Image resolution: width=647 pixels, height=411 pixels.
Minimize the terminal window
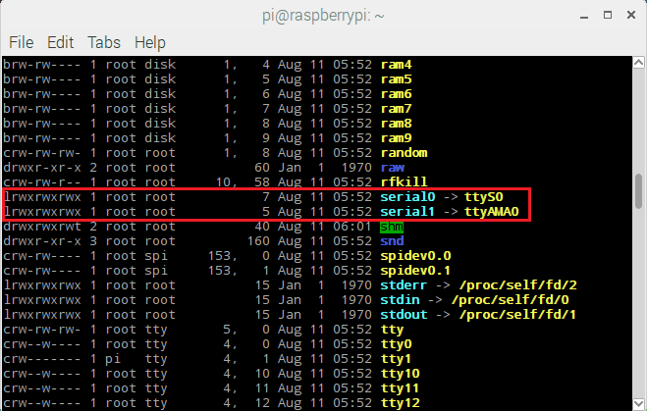[584, 16]
